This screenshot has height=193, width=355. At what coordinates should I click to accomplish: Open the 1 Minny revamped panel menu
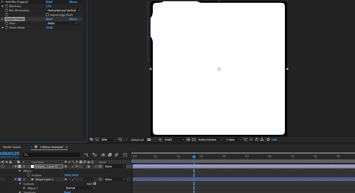[67, 147]
